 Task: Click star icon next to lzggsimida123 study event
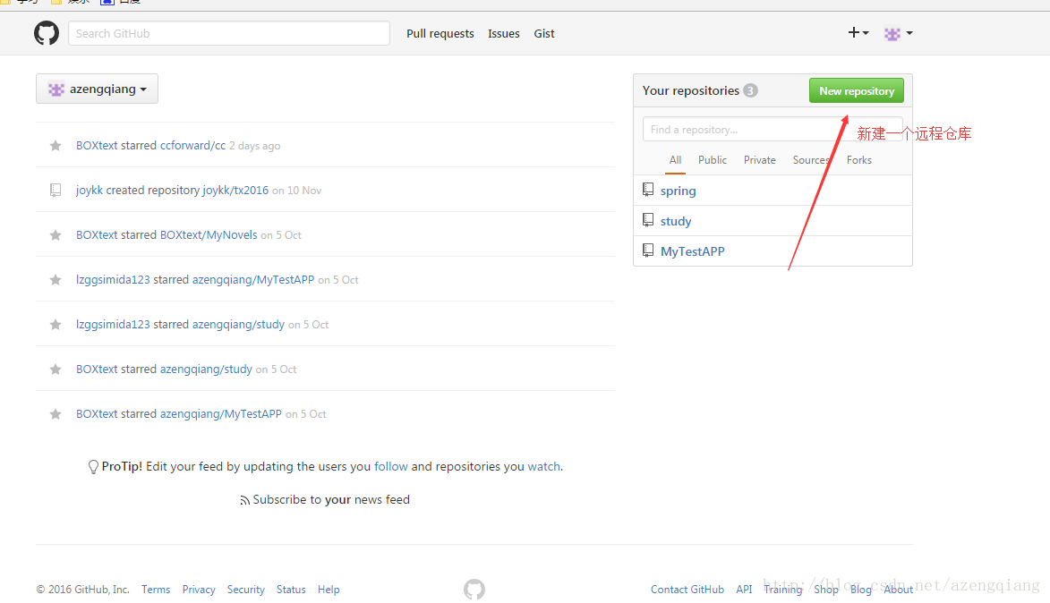tap(55, 325)
